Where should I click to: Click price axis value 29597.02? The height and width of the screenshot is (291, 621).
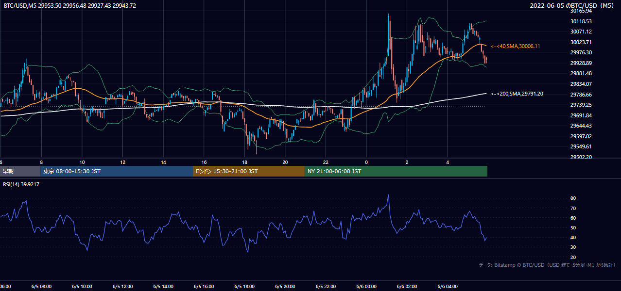581,136
